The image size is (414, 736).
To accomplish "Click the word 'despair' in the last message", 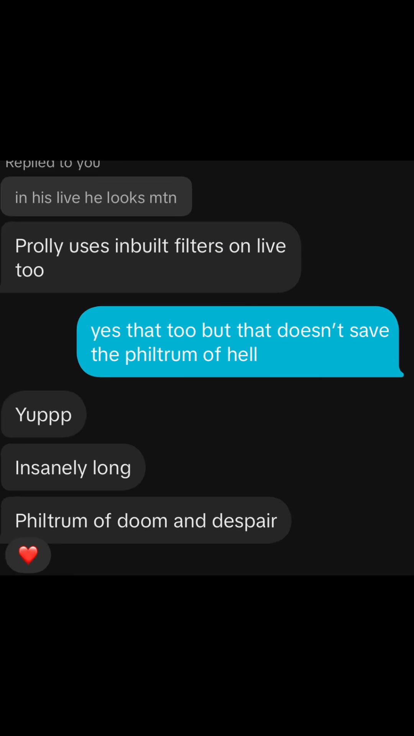I will click(245, 521).
